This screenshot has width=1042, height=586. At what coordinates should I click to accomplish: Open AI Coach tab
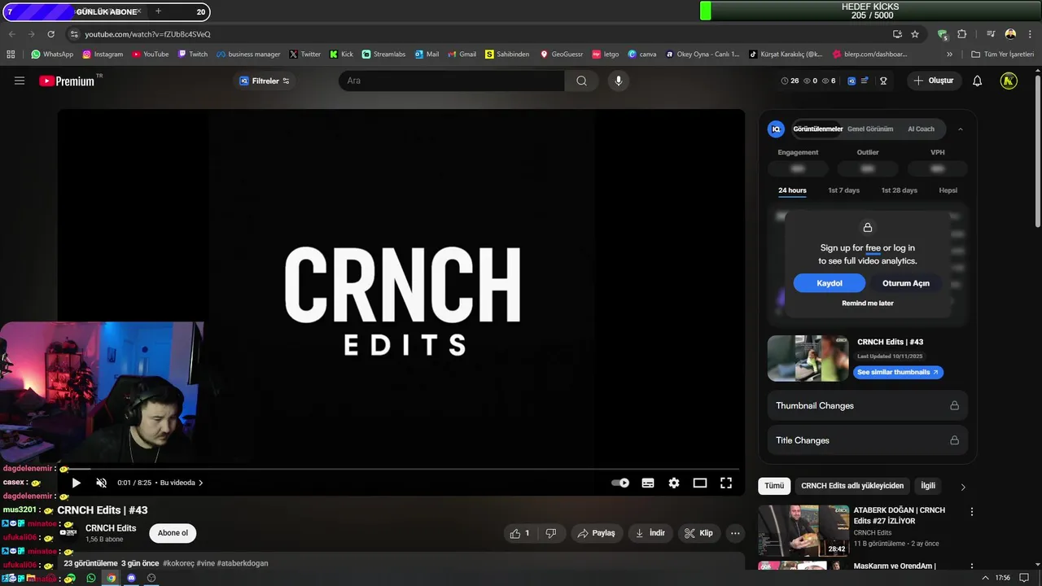[921, 129]
